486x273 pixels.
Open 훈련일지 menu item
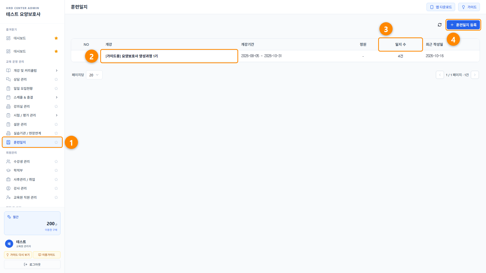(x=32, y=142)
